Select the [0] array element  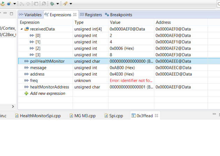[x=38, y=36]
